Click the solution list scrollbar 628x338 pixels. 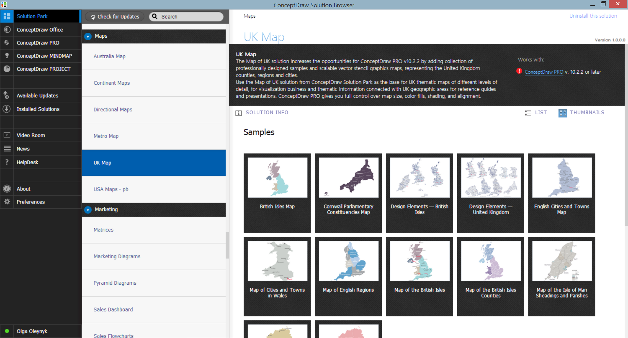(227, 245)
